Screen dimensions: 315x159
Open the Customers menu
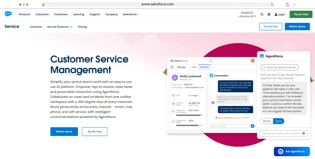61,14
